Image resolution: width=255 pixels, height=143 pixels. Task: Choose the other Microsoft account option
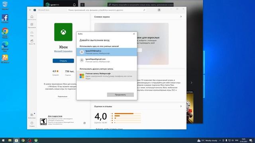(x=107, y=76)
